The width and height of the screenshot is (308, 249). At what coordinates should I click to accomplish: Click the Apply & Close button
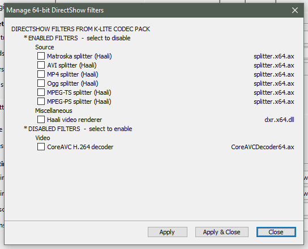[x=222, y=232]
